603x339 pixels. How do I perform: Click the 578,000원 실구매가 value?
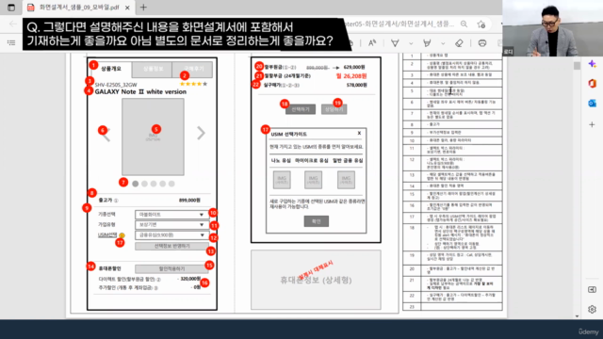(x=356, y=85)
